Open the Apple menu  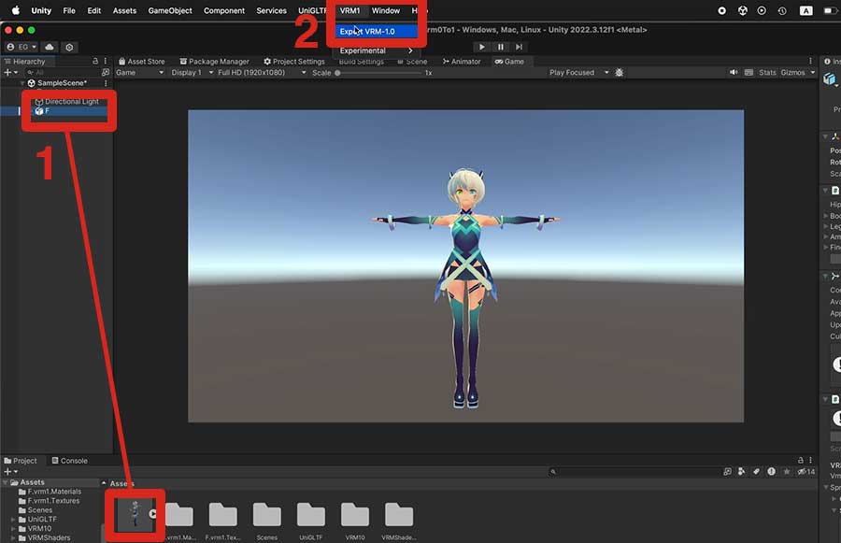click(x=16, y=10)
